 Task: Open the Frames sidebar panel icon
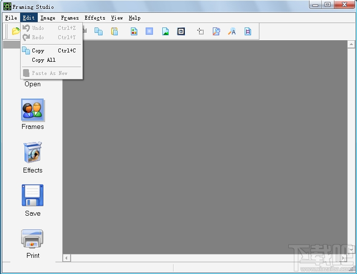[33, 110]
